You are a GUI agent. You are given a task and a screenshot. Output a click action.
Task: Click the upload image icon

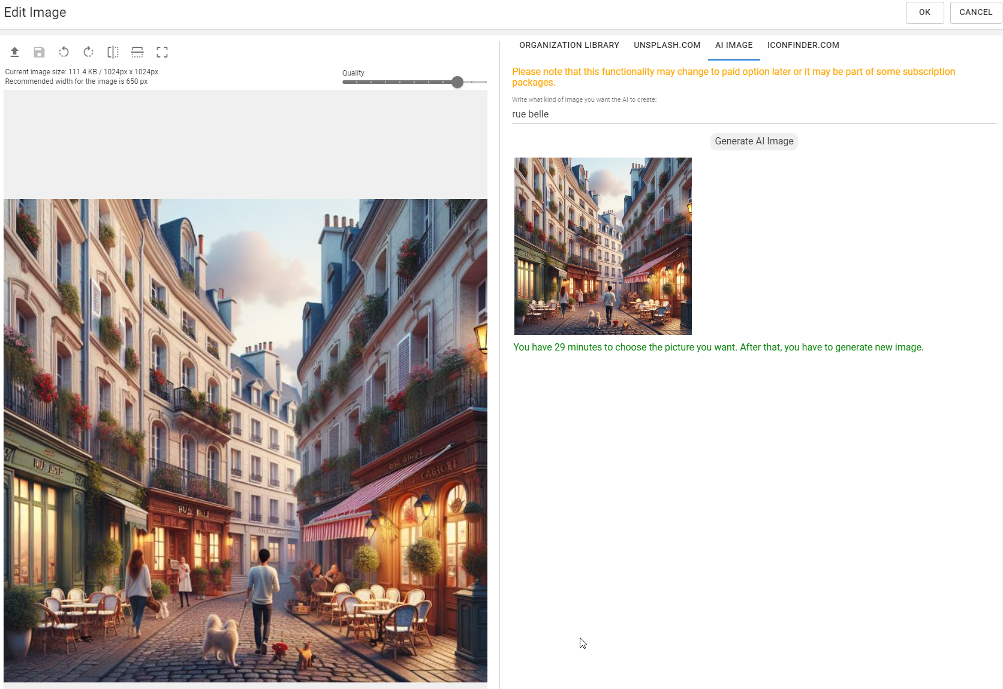15,52
